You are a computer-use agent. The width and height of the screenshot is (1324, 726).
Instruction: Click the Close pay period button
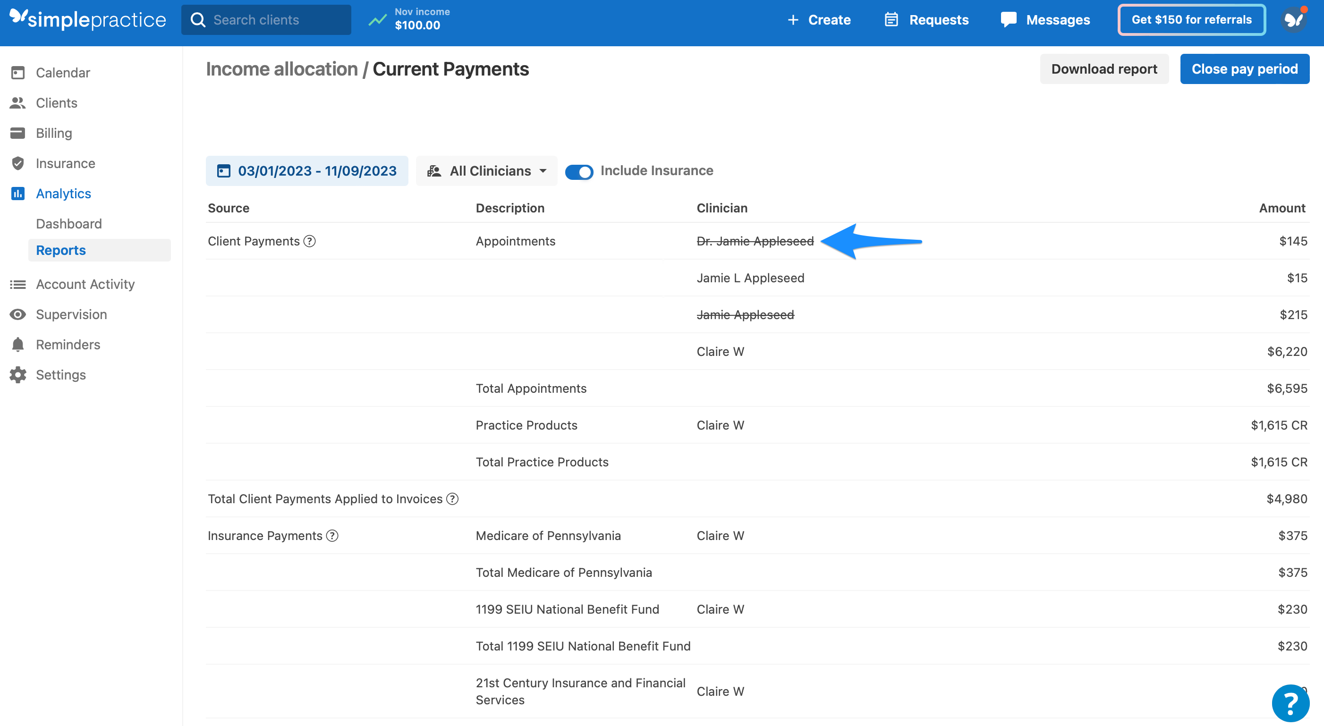(x=1245, y=68)
